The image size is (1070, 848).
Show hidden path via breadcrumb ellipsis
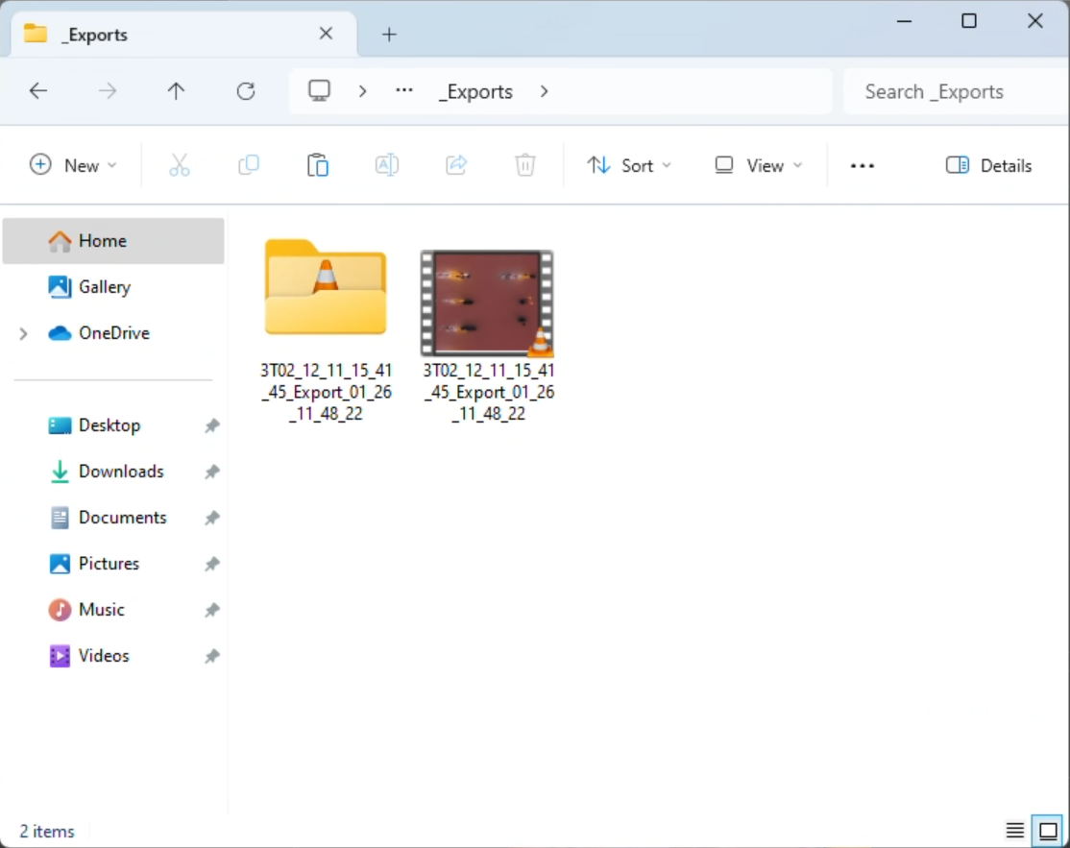tap(404, 90)
